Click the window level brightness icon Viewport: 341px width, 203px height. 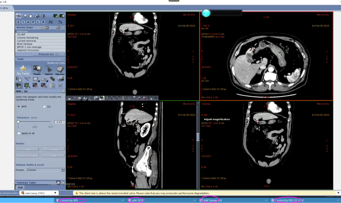tap(43, 16)
